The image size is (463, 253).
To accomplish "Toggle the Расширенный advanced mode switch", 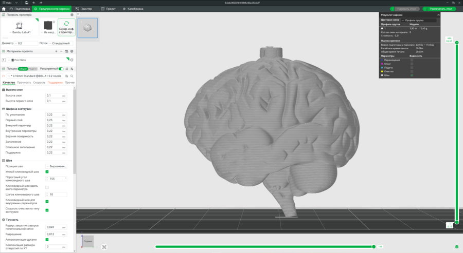I will [x=61, y=69].
